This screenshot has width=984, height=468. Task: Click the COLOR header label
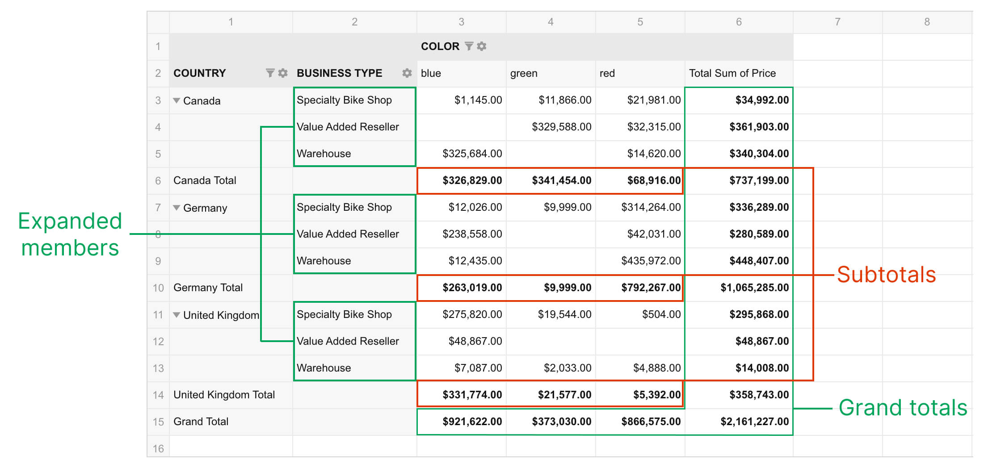tap(440, 46)
